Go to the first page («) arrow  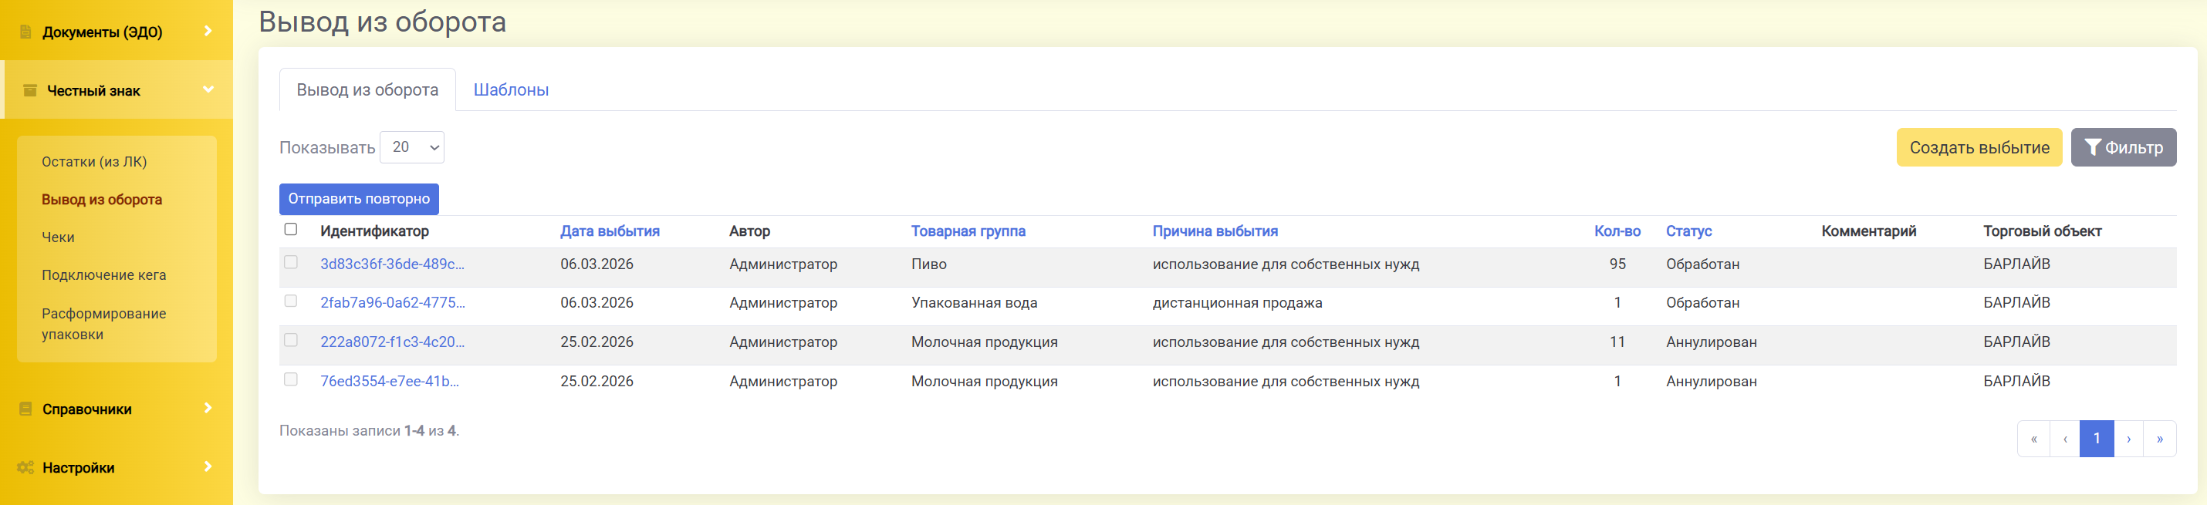(2033, 439)
